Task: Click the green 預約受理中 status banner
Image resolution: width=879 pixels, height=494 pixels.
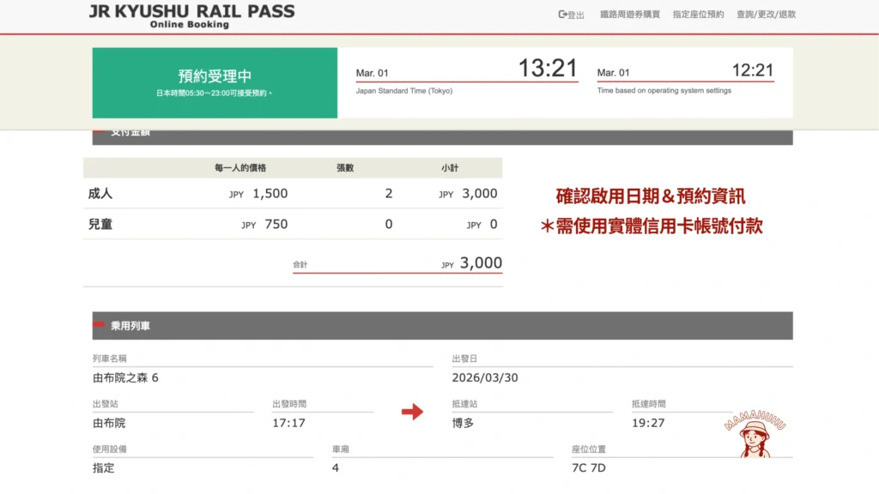Action: [x=215, y=83]
